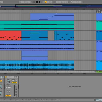This screenshot has height=102, width=102.
Task: Select the red MIDI clip
Action: pos(11,35)
